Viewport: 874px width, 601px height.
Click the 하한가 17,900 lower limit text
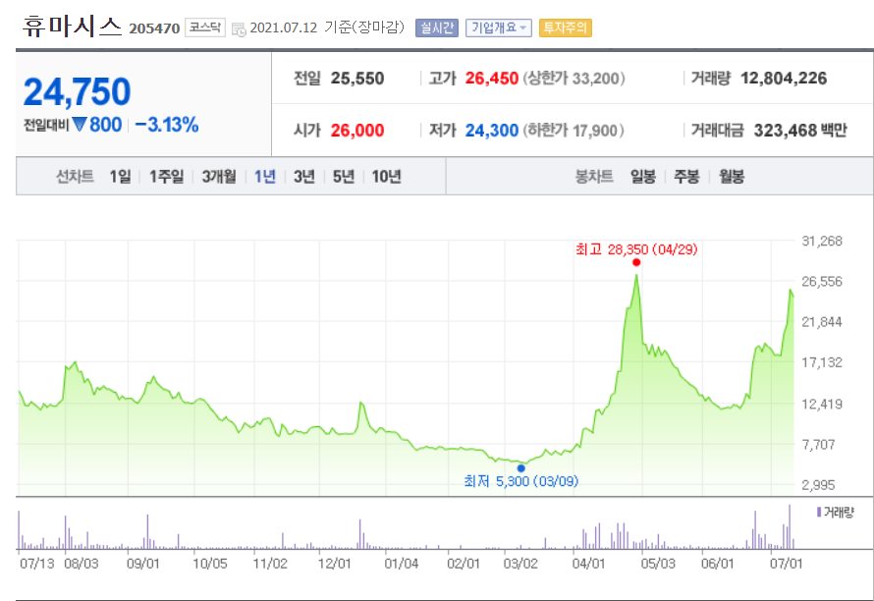pyautogui.click(x=574, y=131)
